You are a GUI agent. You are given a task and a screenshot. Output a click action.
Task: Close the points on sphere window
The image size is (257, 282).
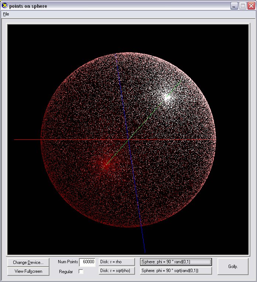[x=251, y=6]
